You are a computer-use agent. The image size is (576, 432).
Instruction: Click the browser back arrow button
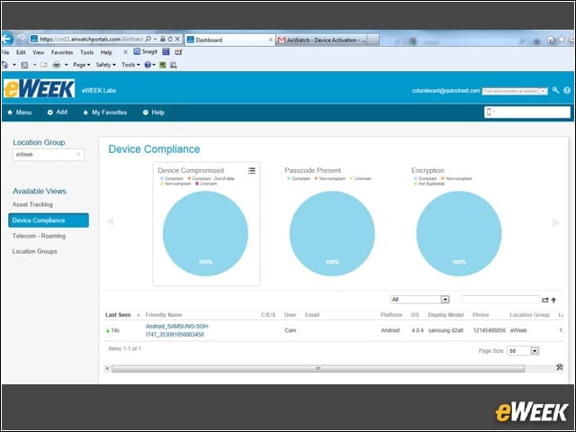point(6,39)
